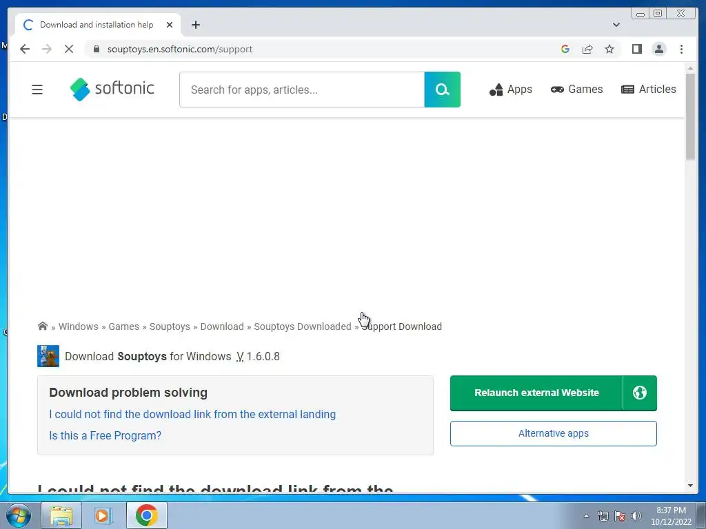The image size is (706, 529).
Task: Bookmark this page with the star
Action: point(609,49)
